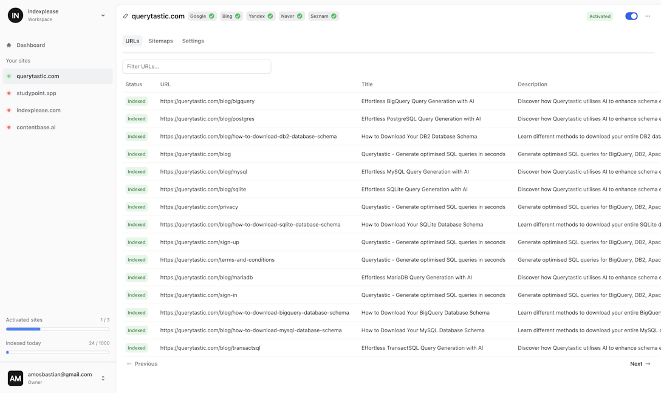661x393 pixels.
Task: Open the Settings tab
Action: 193,41
